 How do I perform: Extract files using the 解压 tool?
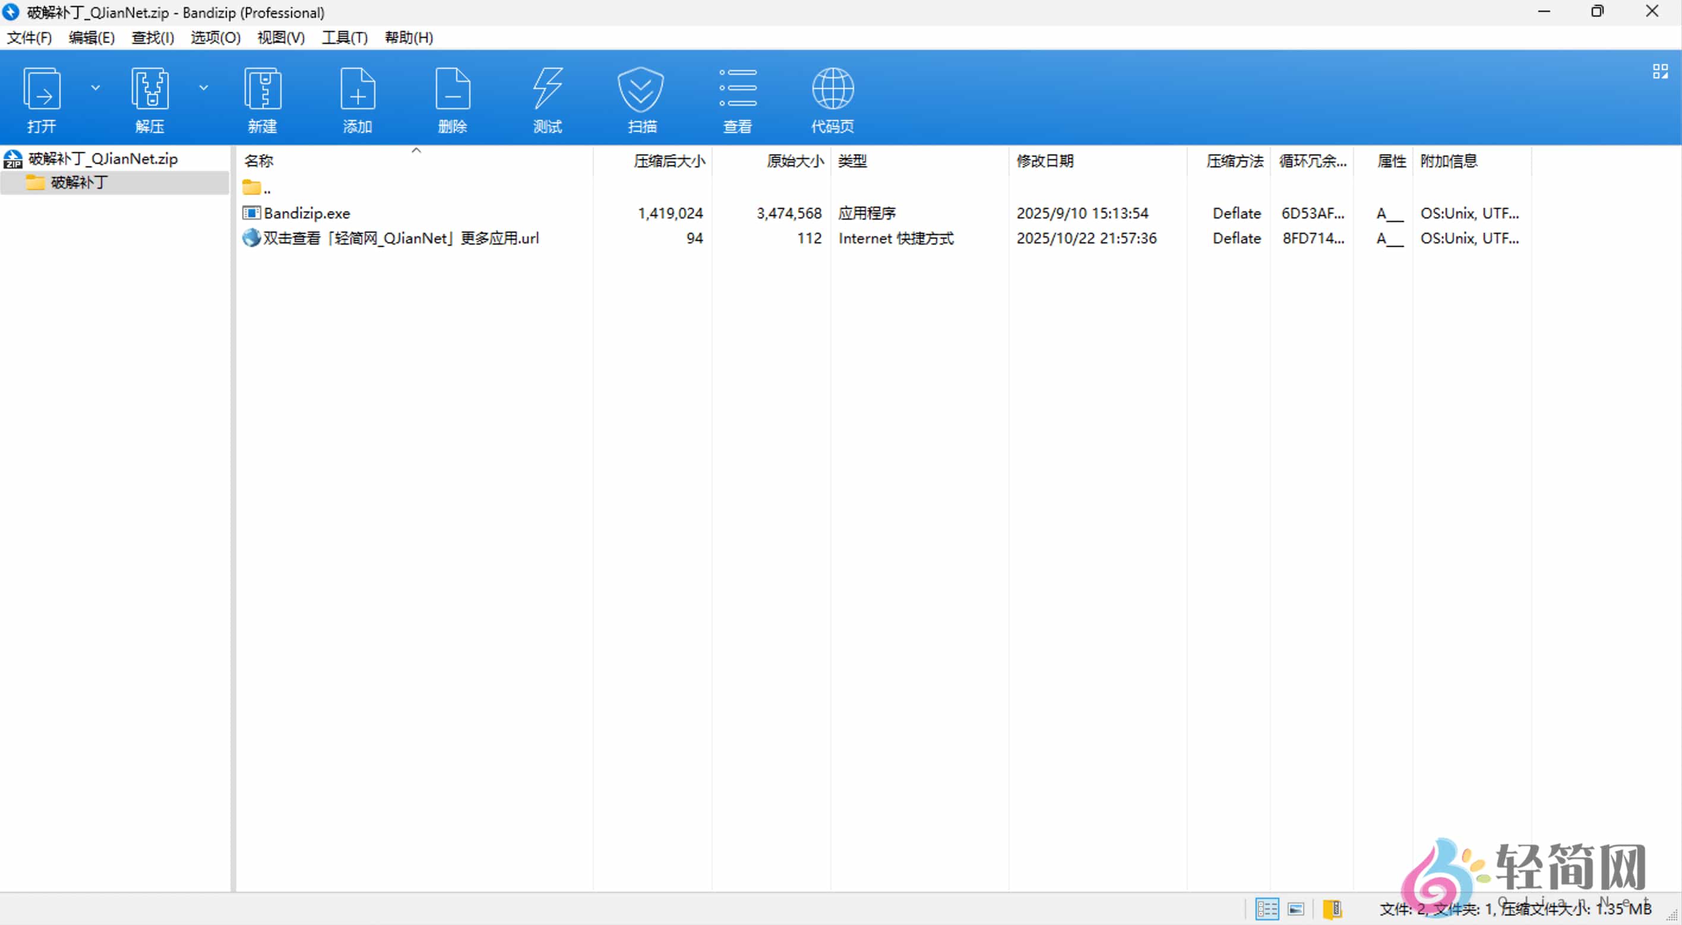click(x=150, y=98)
